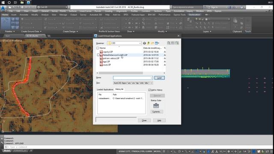This screenshot has width=274, height=154.
Task: Click the Help button in the dialog
Action: pyautogui.click(x=159, y=121)
